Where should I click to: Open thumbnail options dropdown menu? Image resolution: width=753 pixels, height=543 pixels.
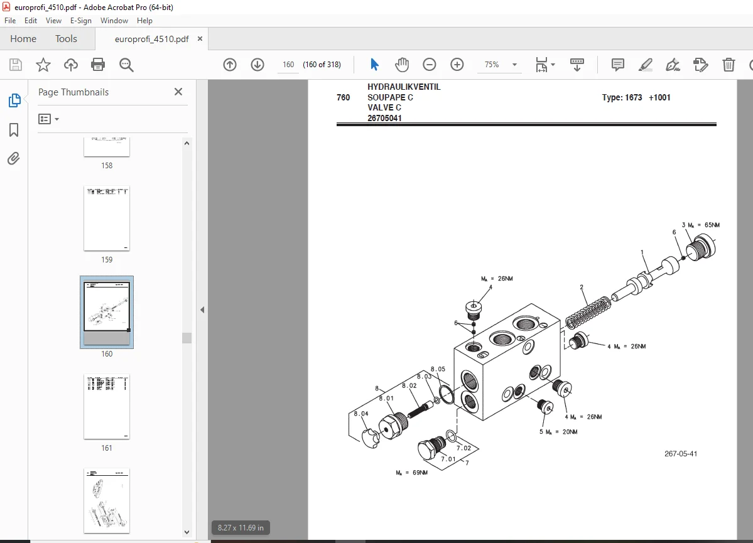48,119
